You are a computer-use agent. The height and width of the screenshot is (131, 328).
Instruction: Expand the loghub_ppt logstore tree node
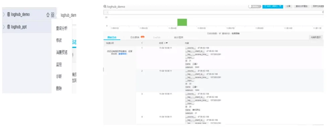tap(4, 27)
